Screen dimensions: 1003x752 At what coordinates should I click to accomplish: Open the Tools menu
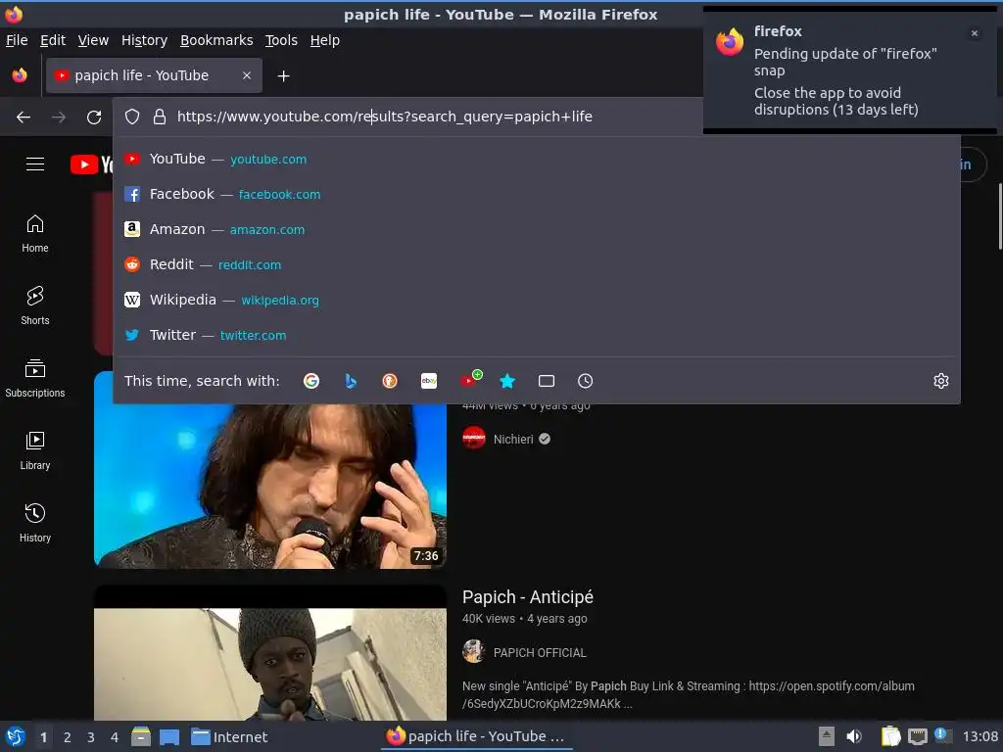281,40
